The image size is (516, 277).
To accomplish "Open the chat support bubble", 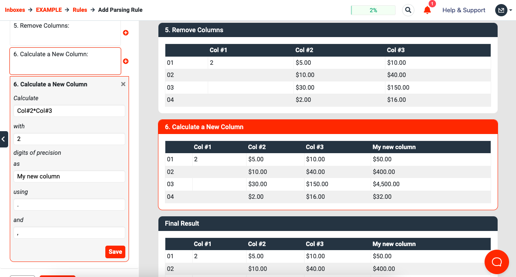I will click(497, 262).
